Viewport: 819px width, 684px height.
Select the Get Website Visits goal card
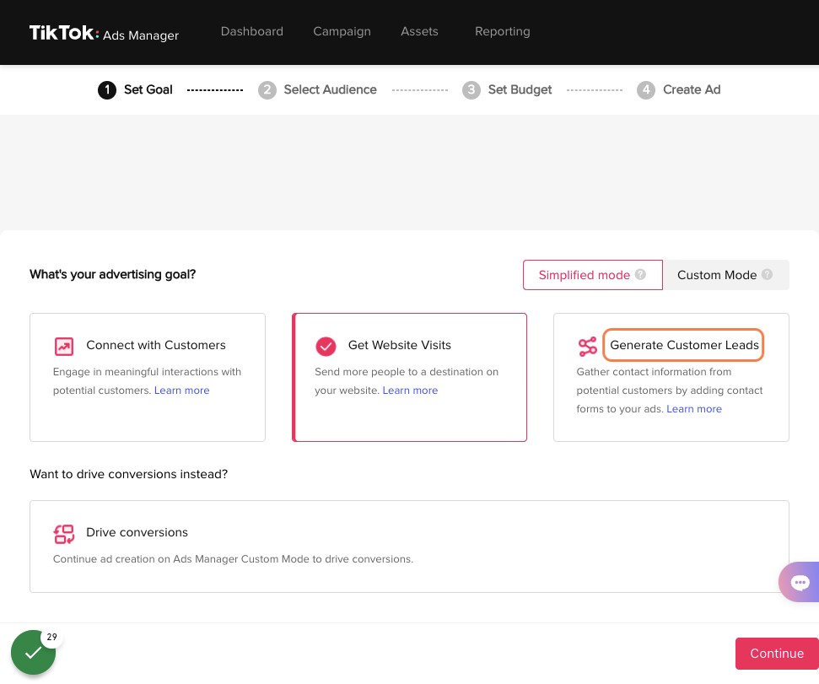click(410, 377)
